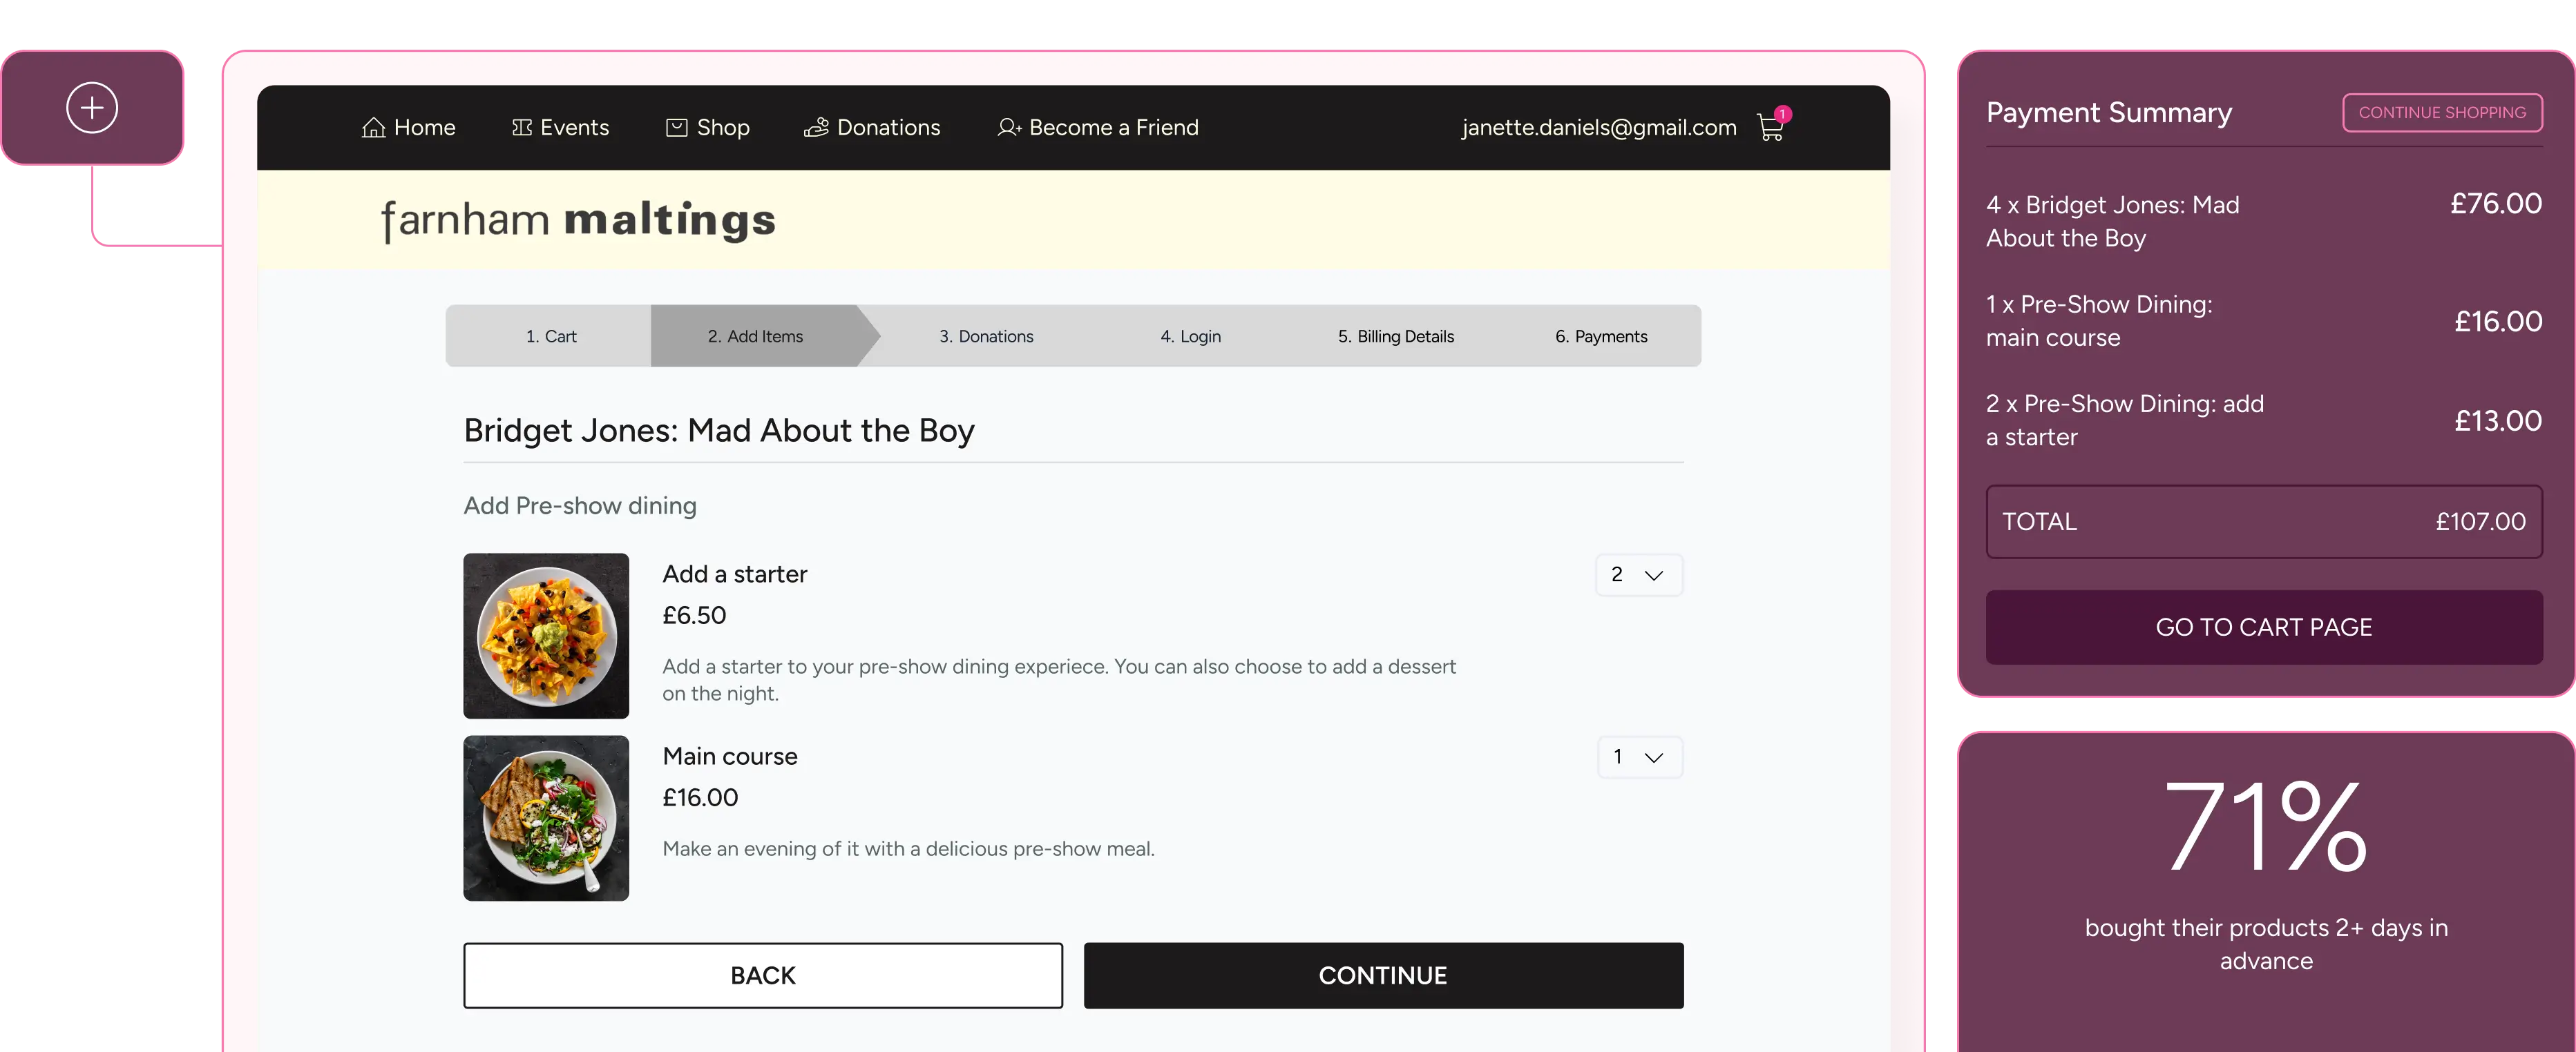Go to step 1. Cart
This screenshot has height=1052, width=2576.
tap(551, 337)
